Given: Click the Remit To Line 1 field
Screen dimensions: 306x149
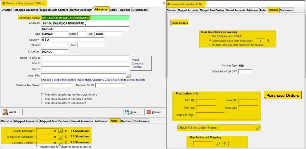Looking at the screenshot, I should [x=85, y=58].
